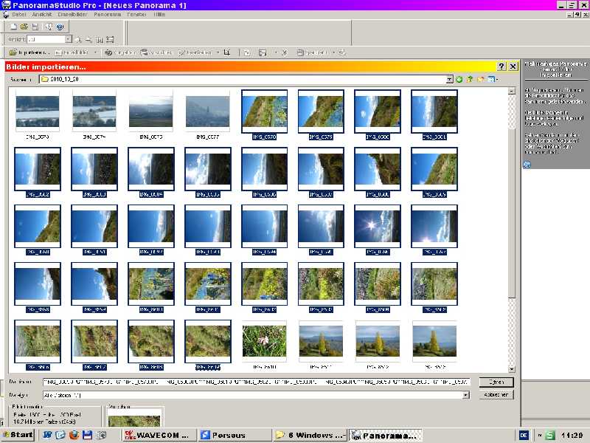Click the save disk icon in top toolbar

coord(34,27)
